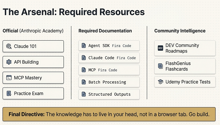Click the DEV logo icon

point(160,48)
